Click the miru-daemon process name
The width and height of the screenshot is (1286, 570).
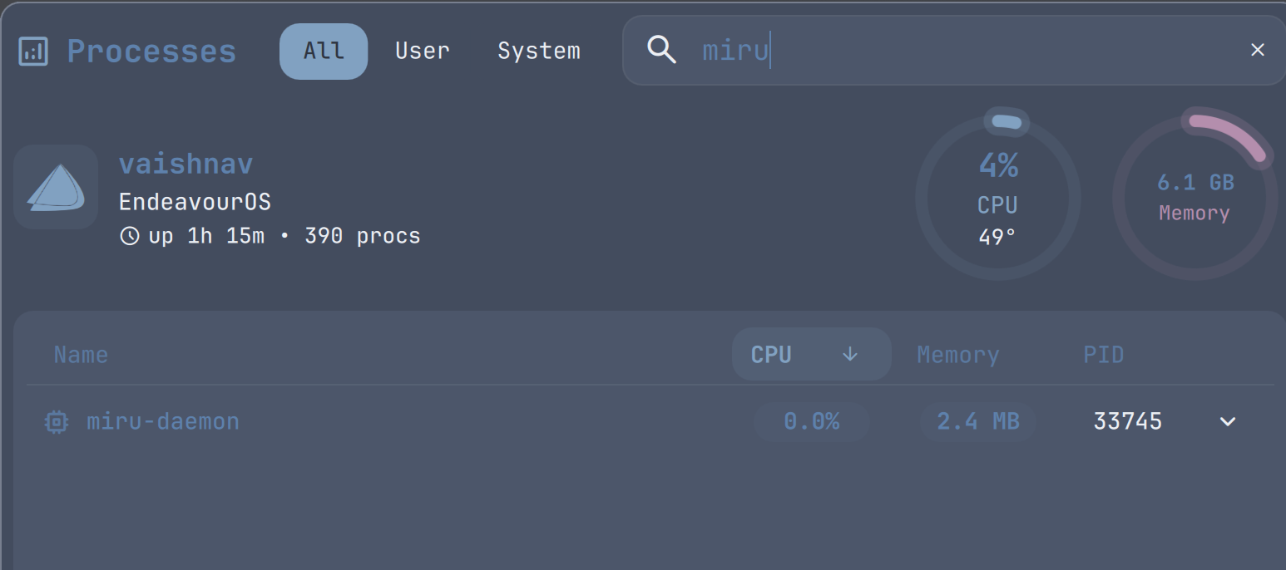163,422
